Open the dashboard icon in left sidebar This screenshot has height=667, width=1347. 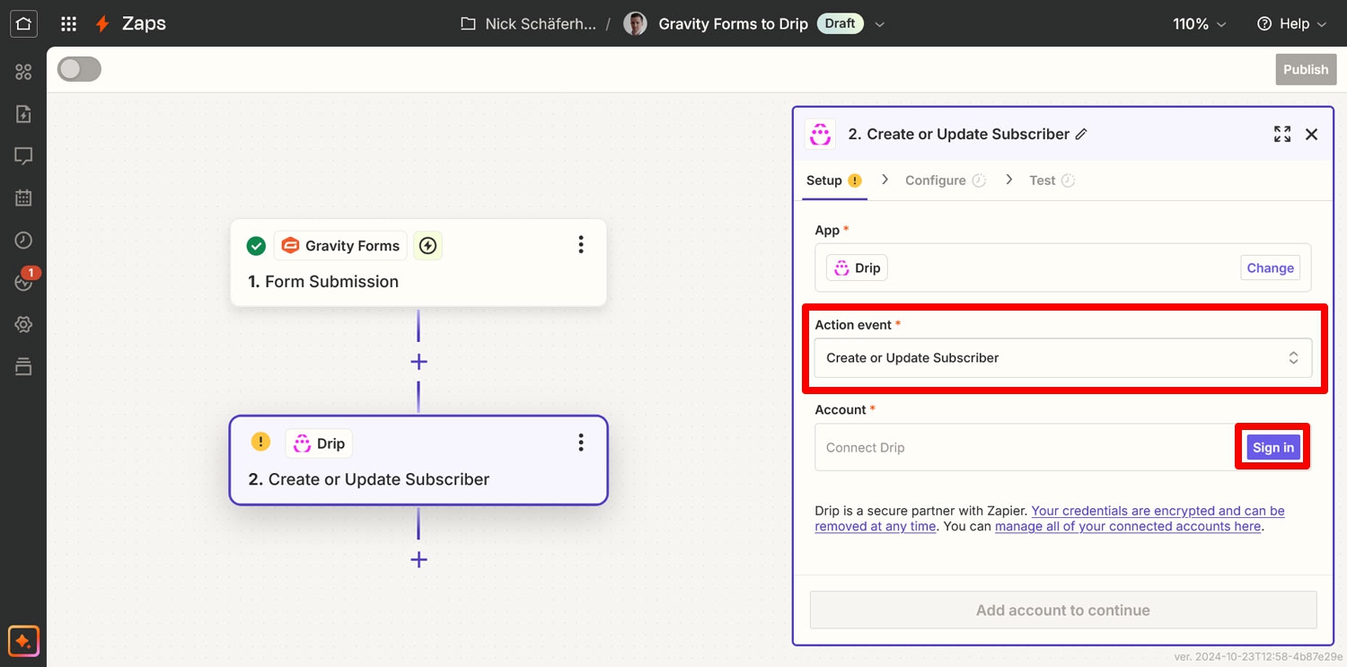pyautogui.click(x=23, y=72)
